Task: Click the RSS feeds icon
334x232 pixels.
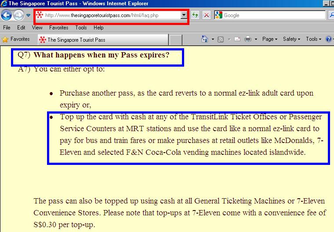Action: [221, 39]
